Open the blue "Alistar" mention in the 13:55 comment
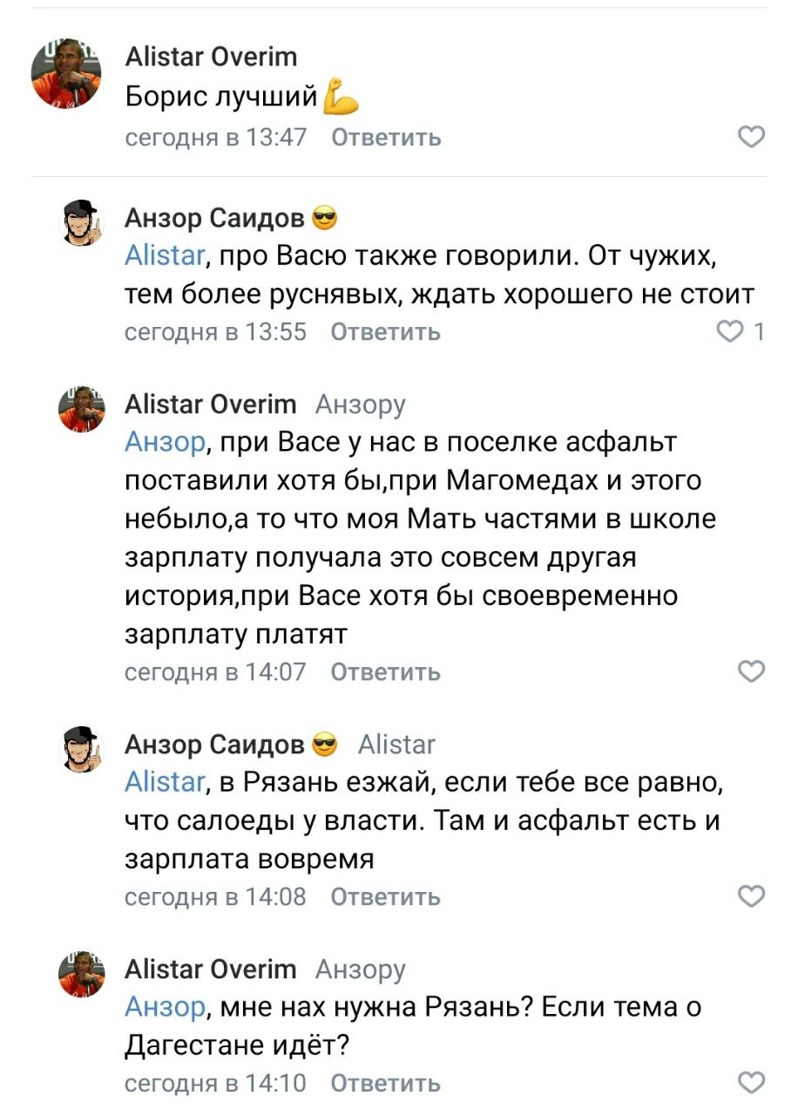798x1116 pixels. click(165, 256)
